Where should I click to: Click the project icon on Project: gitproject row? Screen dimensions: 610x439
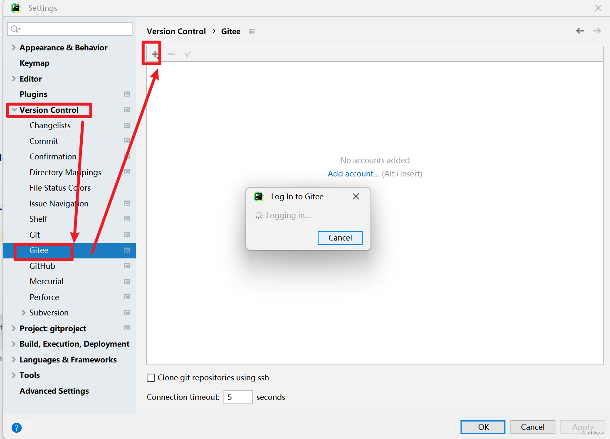coord(127,328)
